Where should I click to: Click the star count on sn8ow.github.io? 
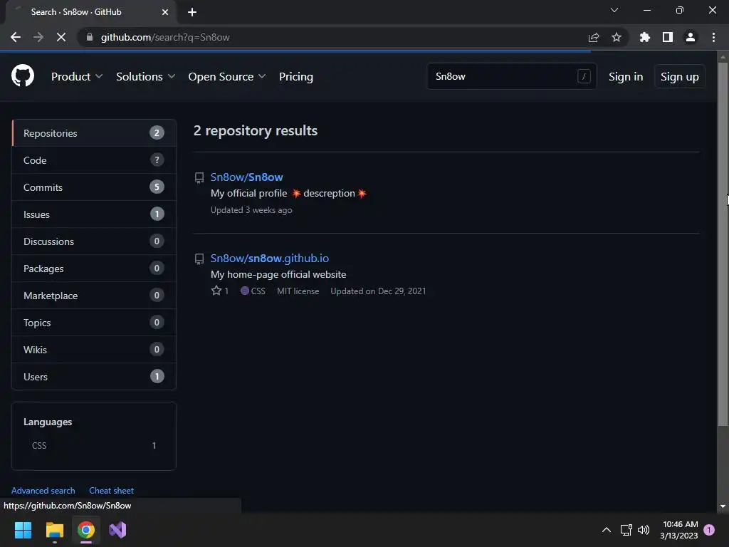click(220, 291)
